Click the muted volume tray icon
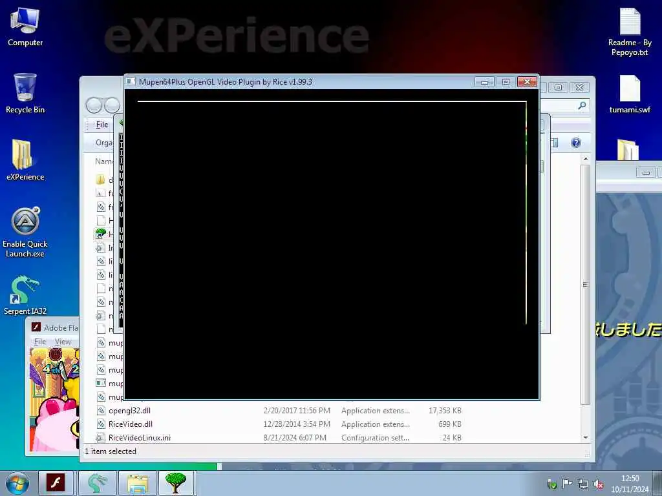Screen dimensions: 662x496 pyautogui.click(x=598, y=484)
